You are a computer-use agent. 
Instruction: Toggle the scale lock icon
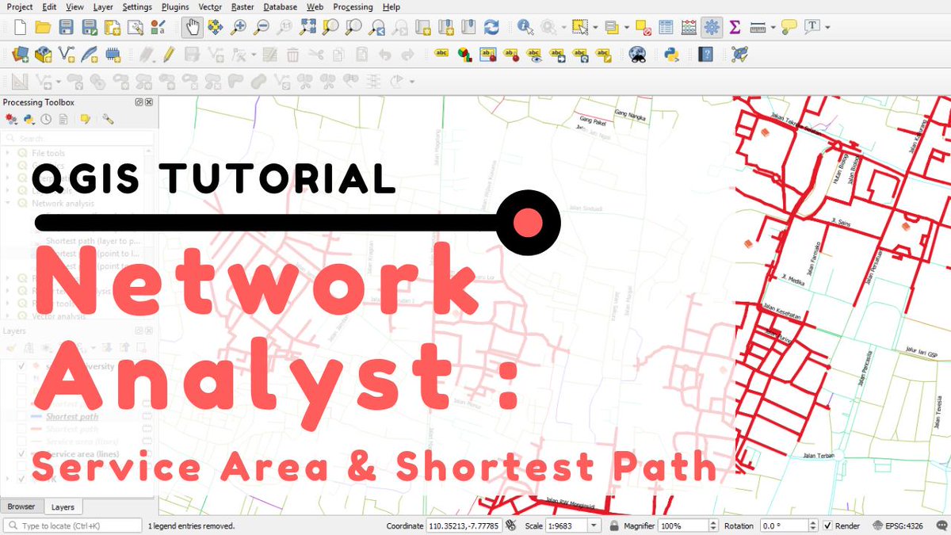click(x=614, y=525)
